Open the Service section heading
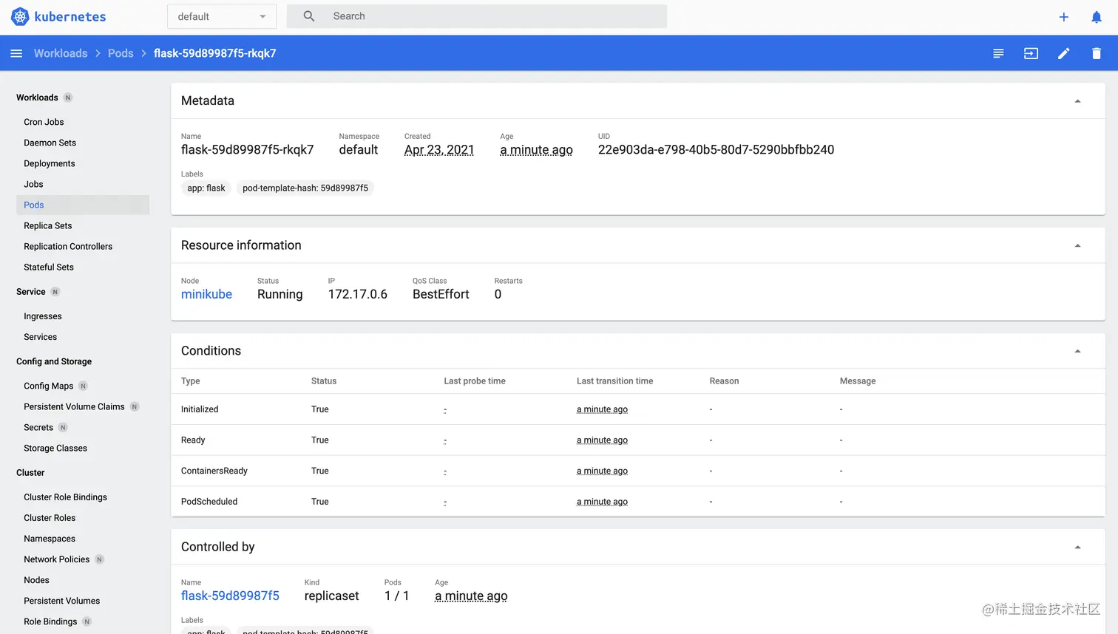Image resolution: width=1118 pixels, height=634 pixels. [31, 292]
